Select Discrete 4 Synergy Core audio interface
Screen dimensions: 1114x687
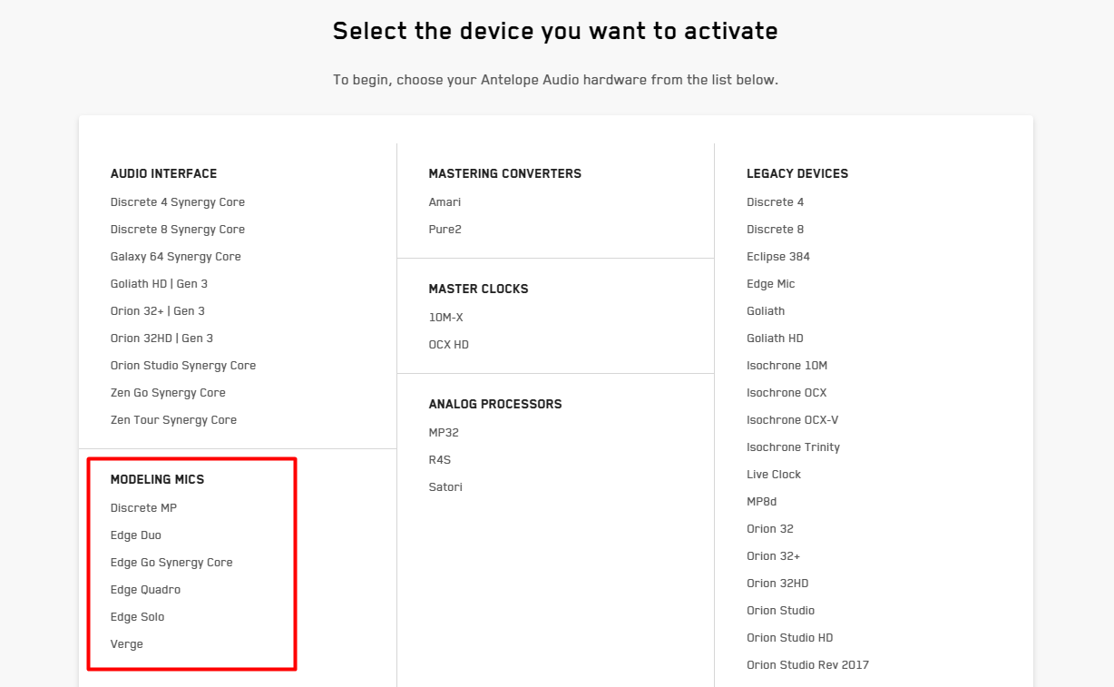coord(178,202)
